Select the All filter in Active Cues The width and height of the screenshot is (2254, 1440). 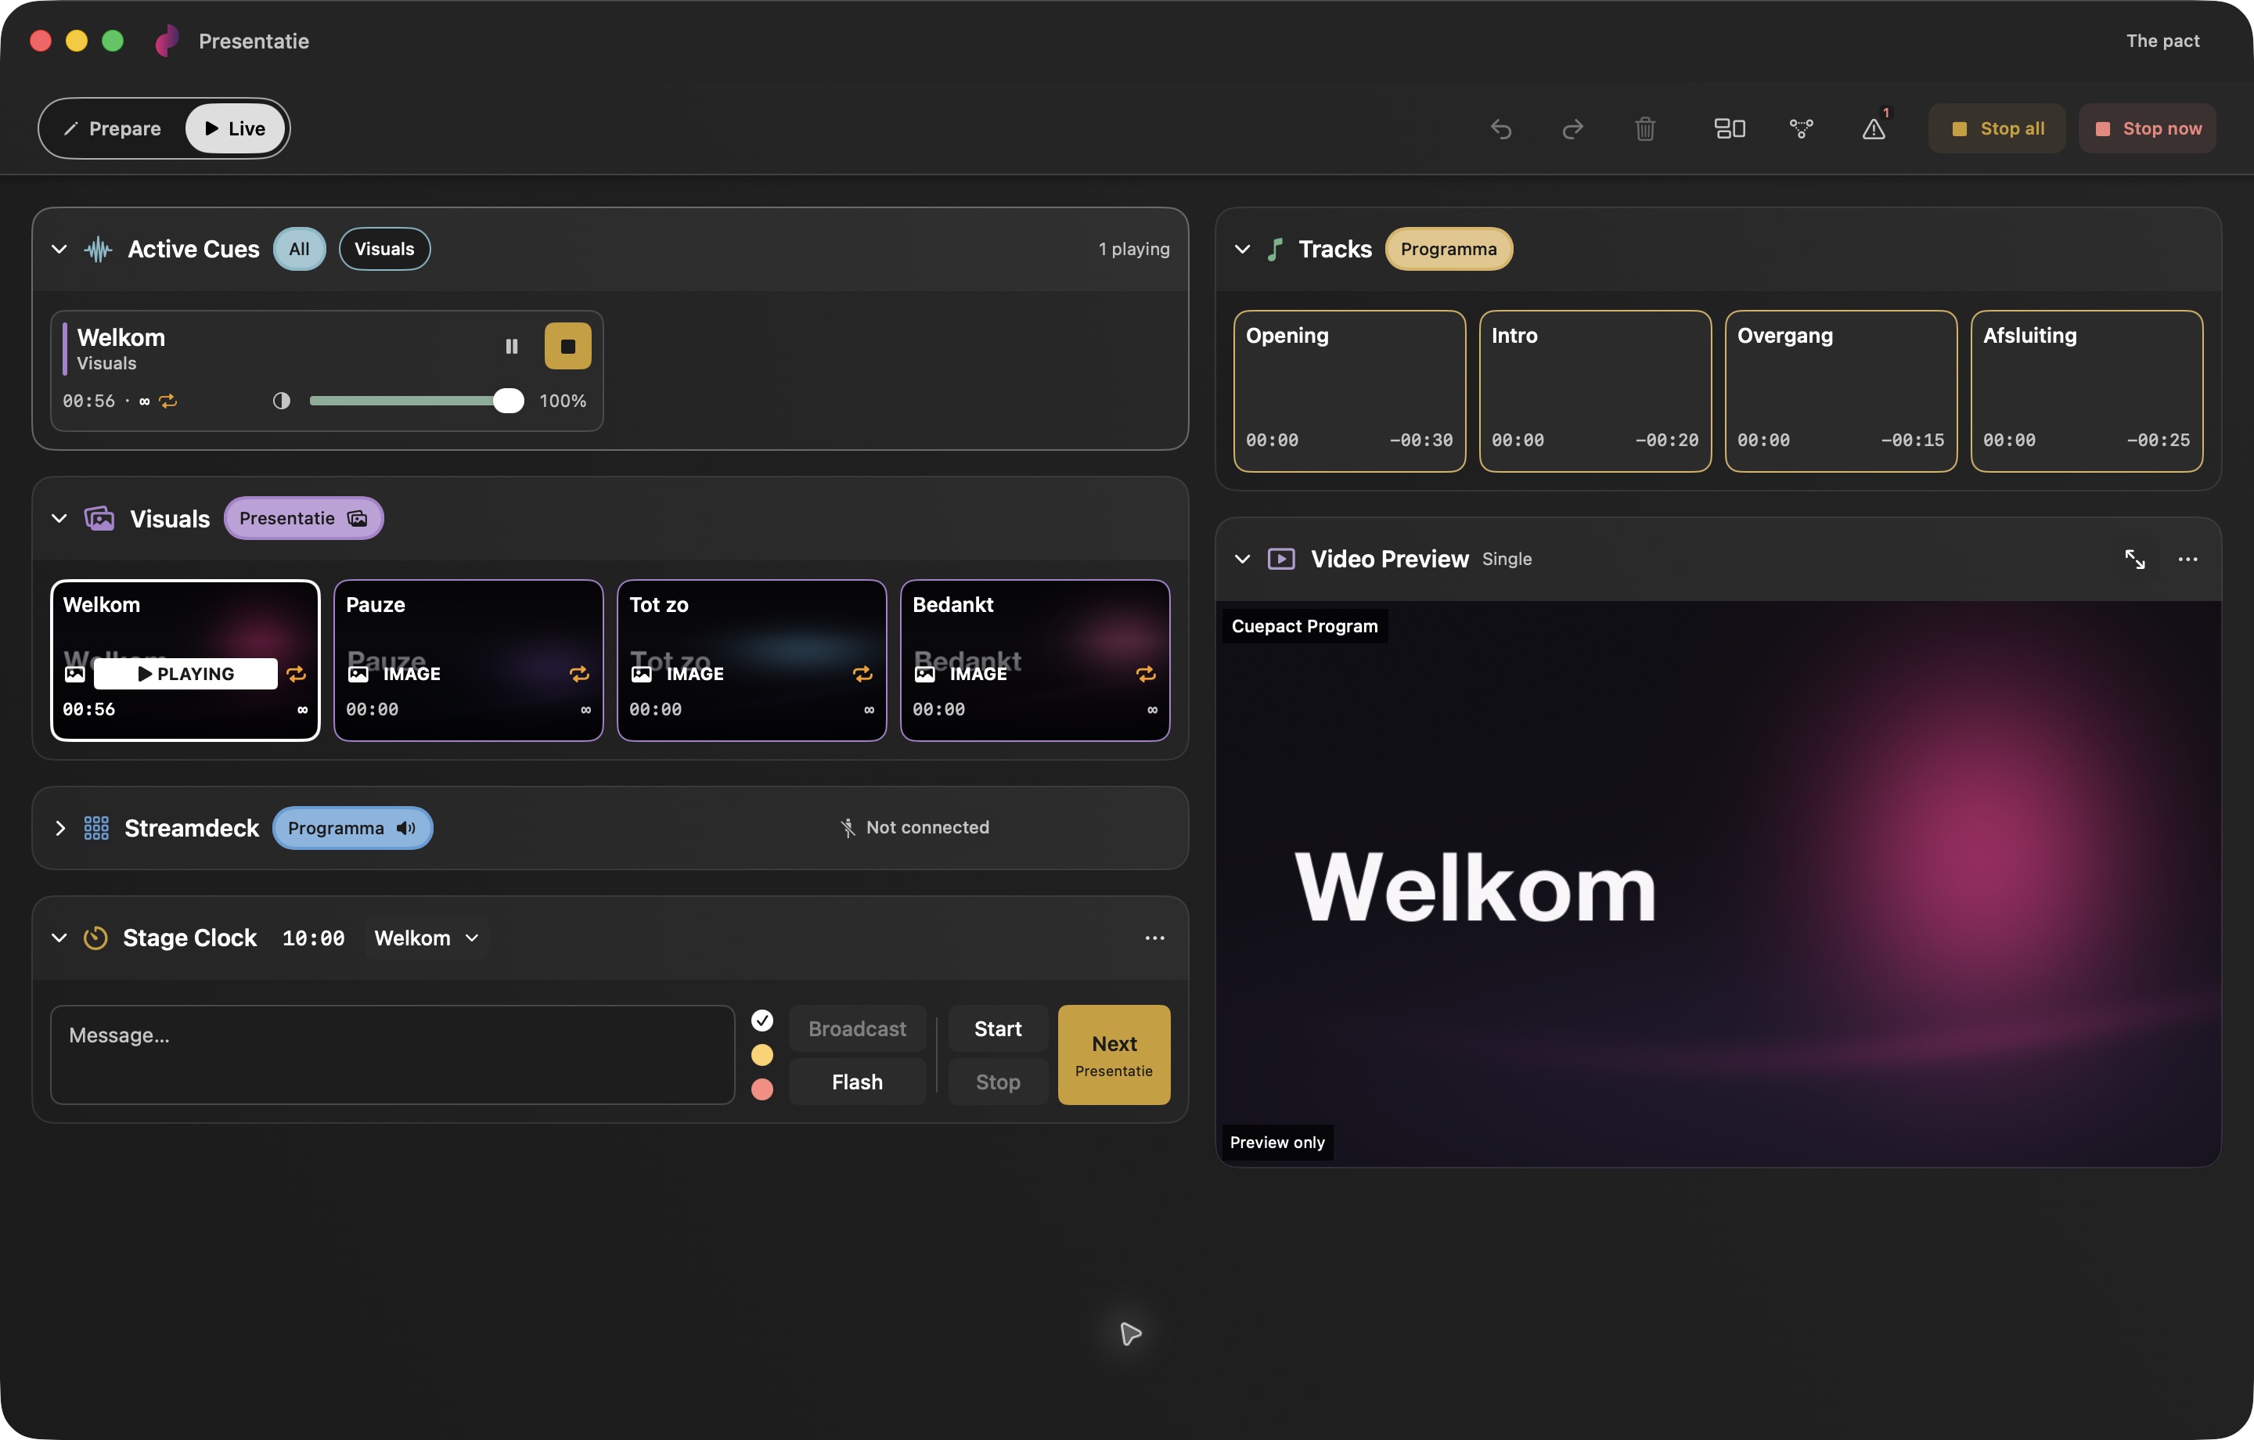[299, 249]
